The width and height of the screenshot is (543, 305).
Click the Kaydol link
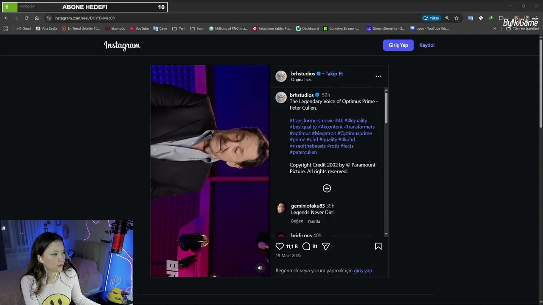pos(427,45)
